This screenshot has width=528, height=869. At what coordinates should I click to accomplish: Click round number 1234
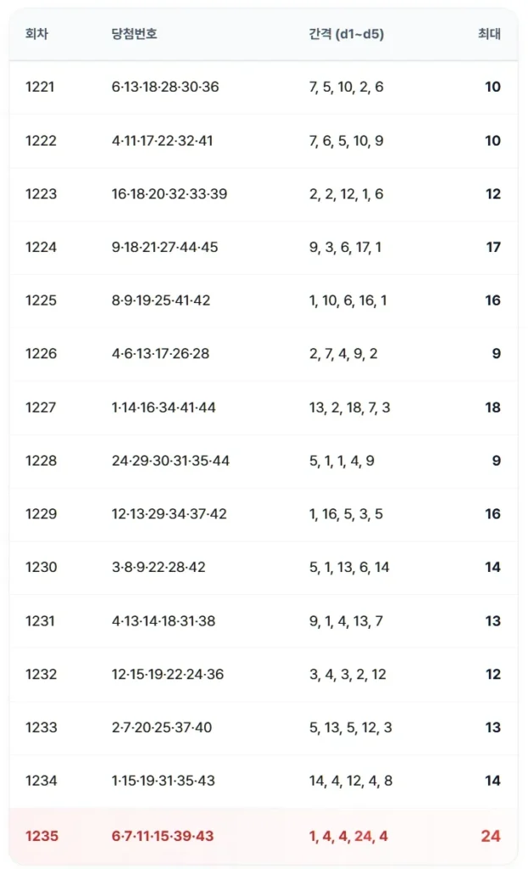41,781
